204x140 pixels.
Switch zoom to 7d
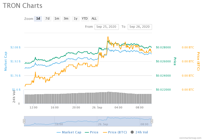click(x=47, y=19)
